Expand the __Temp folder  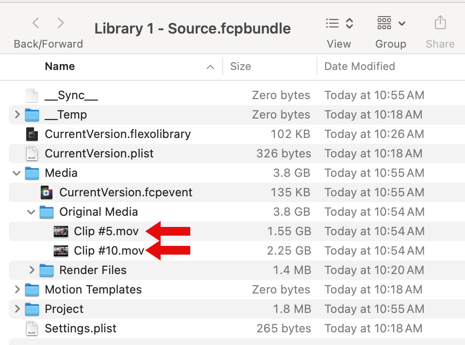[17, 115]
